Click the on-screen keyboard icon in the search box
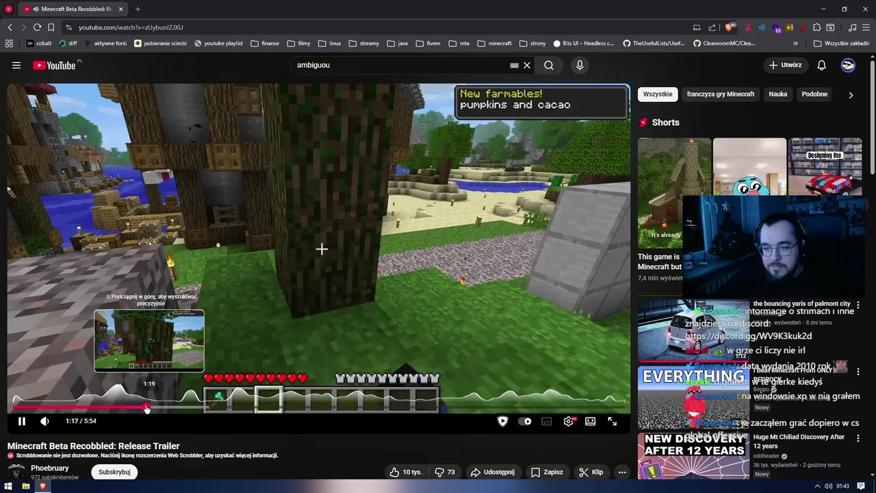The width and height of the screenshot is (876, 493). coord(514,65)
